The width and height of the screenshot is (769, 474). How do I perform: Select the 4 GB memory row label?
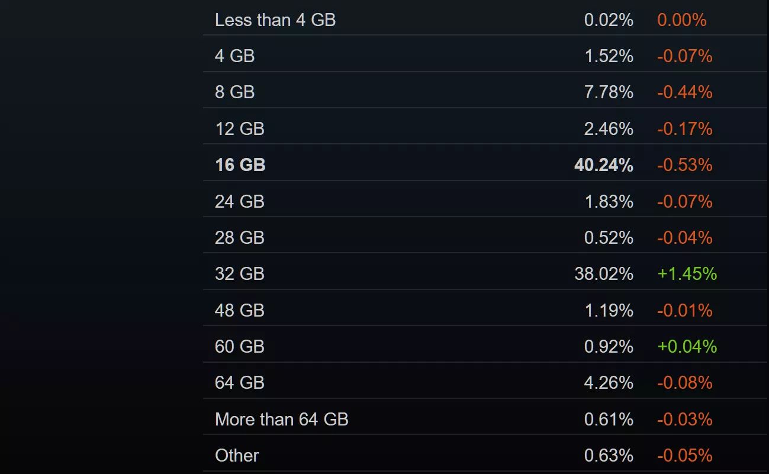point(234,56)
